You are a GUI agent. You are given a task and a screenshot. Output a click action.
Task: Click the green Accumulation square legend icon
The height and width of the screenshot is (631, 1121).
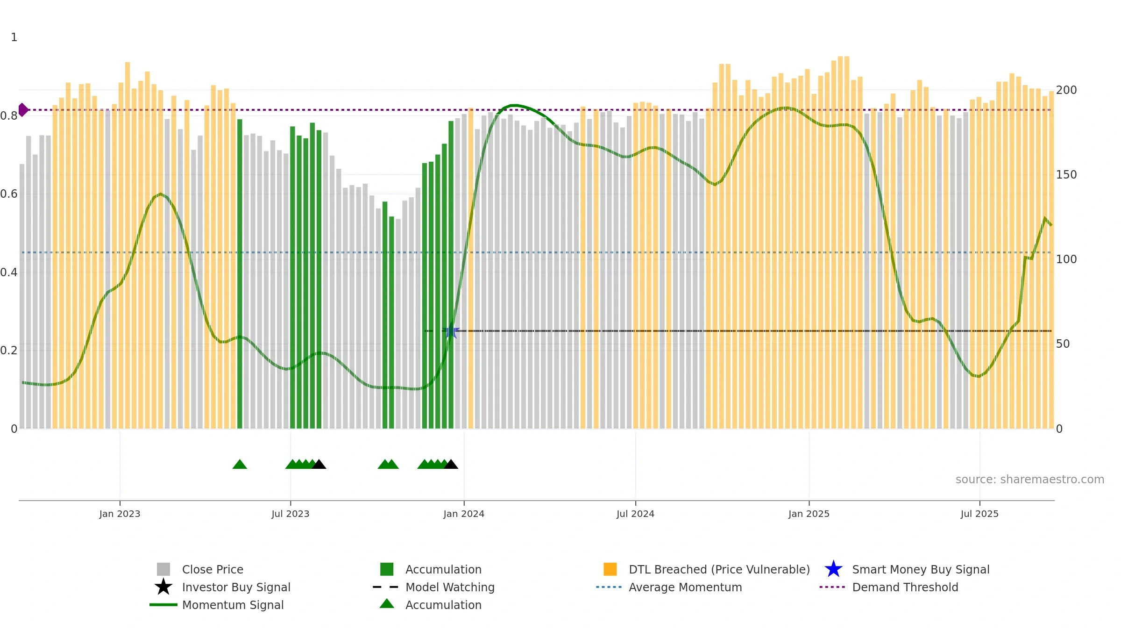tap(387, 569)
